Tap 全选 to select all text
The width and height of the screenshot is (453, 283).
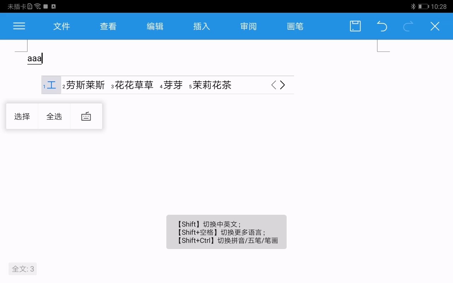pos(55,116)
